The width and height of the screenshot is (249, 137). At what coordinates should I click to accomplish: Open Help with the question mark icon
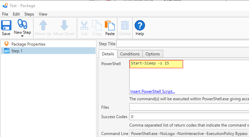coord(140,25)
